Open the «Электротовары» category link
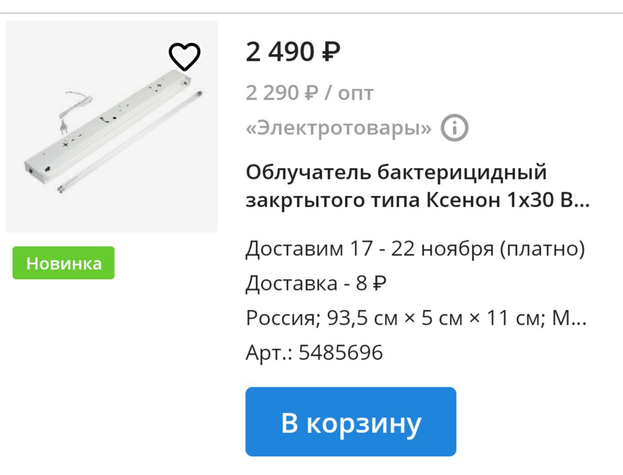Viewport: 623px width, 475px height. click(x=339, y=128)
